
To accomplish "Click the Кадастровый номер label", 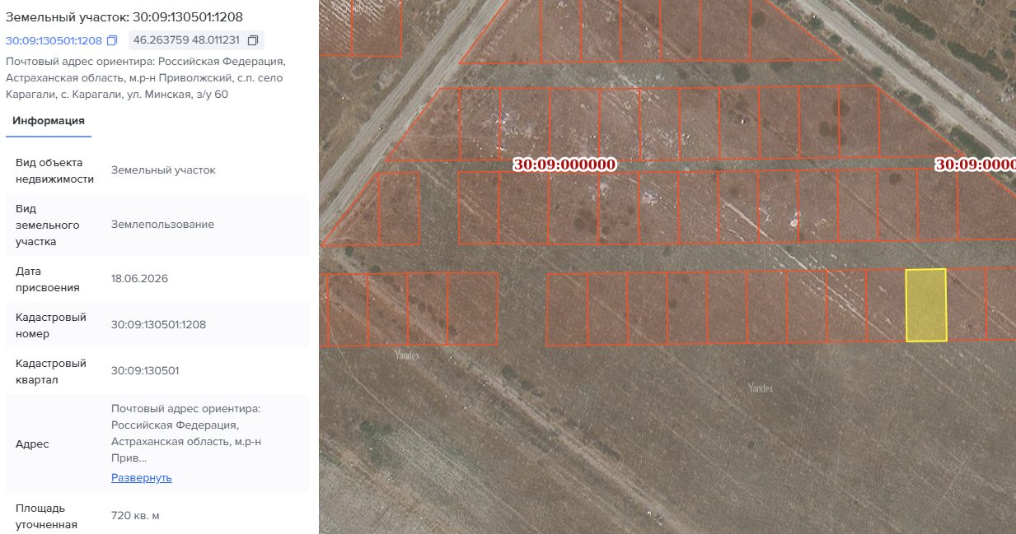I will [x=51, y=325].
